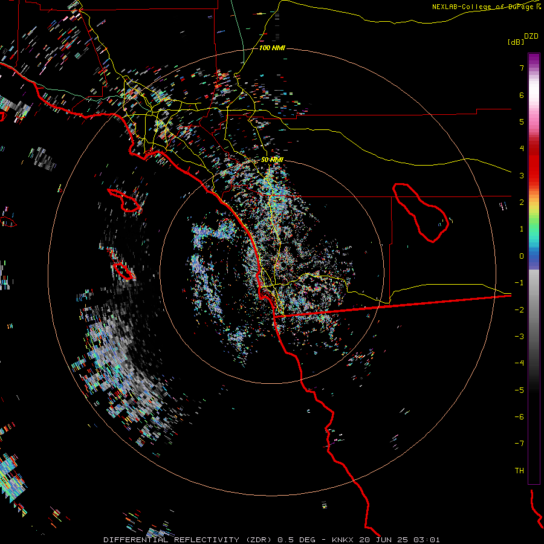The image size is (544, 544).
Task: Click the -7 value on color scale
Action: coord(519,444)
